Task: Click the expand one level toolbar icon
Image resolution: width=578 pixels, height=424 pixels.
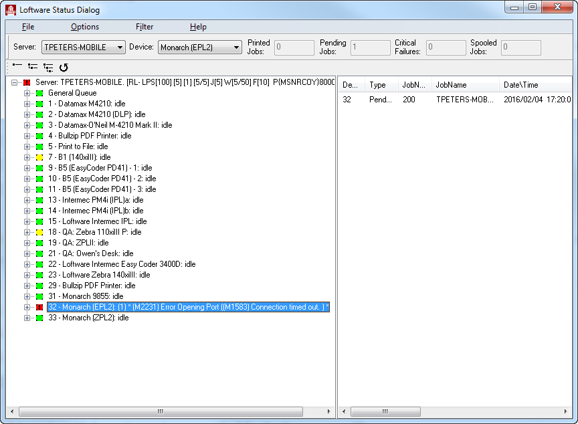Action: [x=33, y=67]
